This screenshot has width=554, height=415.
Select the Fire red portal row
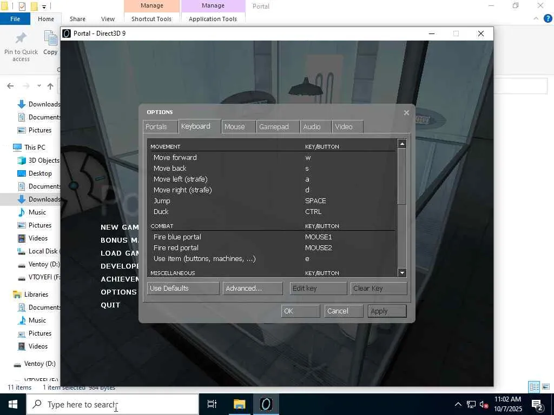[x=272, y=247]
